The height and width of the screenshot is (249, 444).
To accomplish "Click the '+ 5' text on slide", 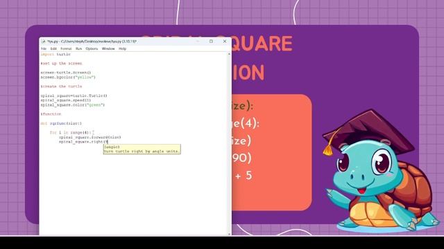I will tap(244, 176).
